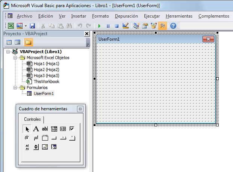Image resolution: width=233 pixels, height=172 pixels.
Task: Click the Insert UserForm toolbar icon
Action: tap(20, 26)
